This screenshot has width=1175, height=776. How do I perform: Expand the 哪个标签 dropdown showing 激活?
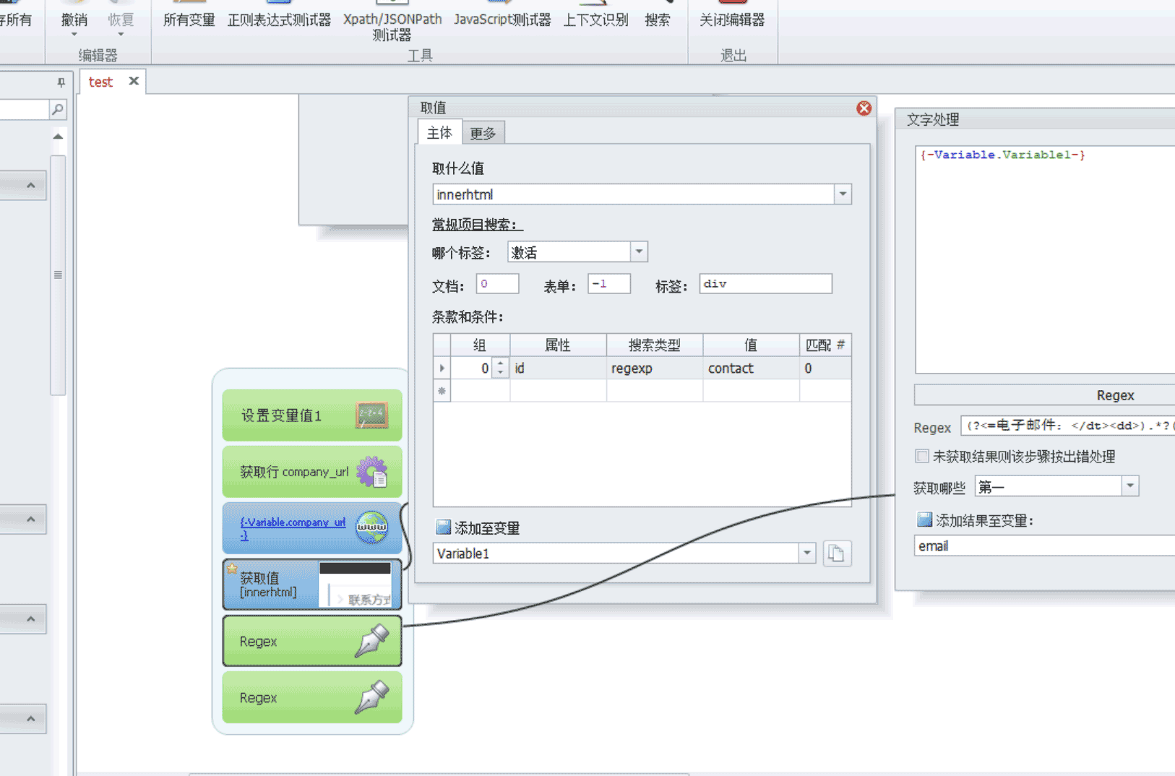pyautogui.click(x=639, y=252)
